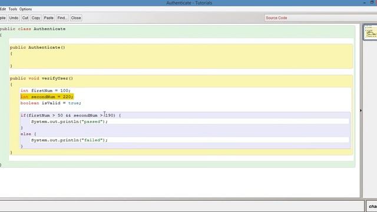This screenshot has width=377, height=212.
Task: Minimize the editor window
Action: tap(365, 2)
